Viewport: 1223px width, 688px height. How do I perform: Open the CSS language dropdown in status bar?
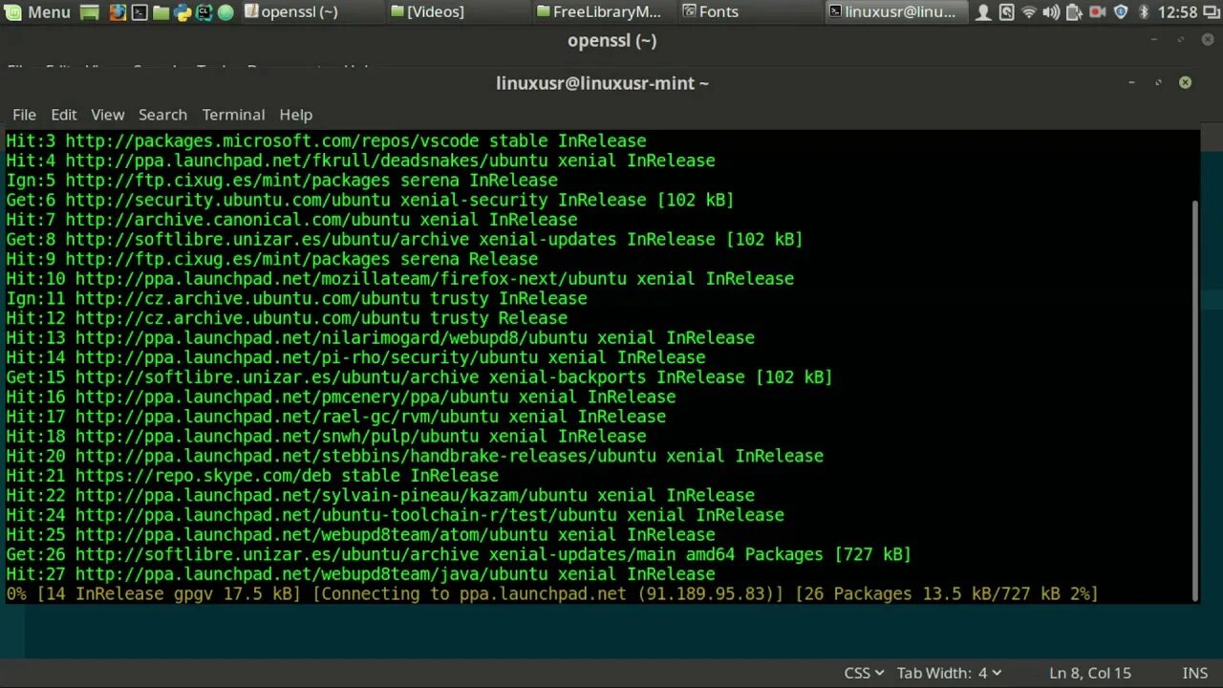(864, 673)
